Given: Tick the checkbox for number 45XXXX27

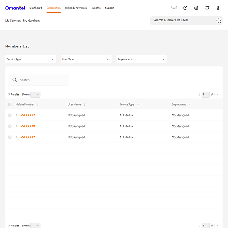Looking at the screenshot, I should 10,115.
